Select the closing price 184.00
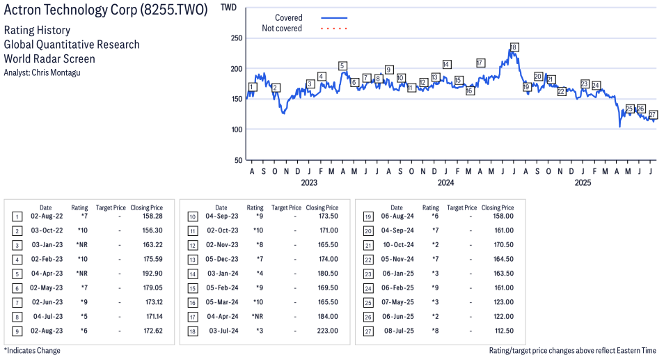This screenshot has height=355, width=664. pyautogui.click(x=328, y=317)
